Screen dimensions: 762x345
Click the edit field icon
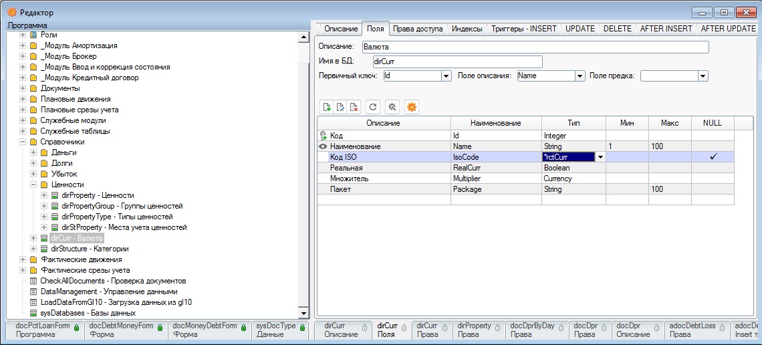(x=341, y=107)
